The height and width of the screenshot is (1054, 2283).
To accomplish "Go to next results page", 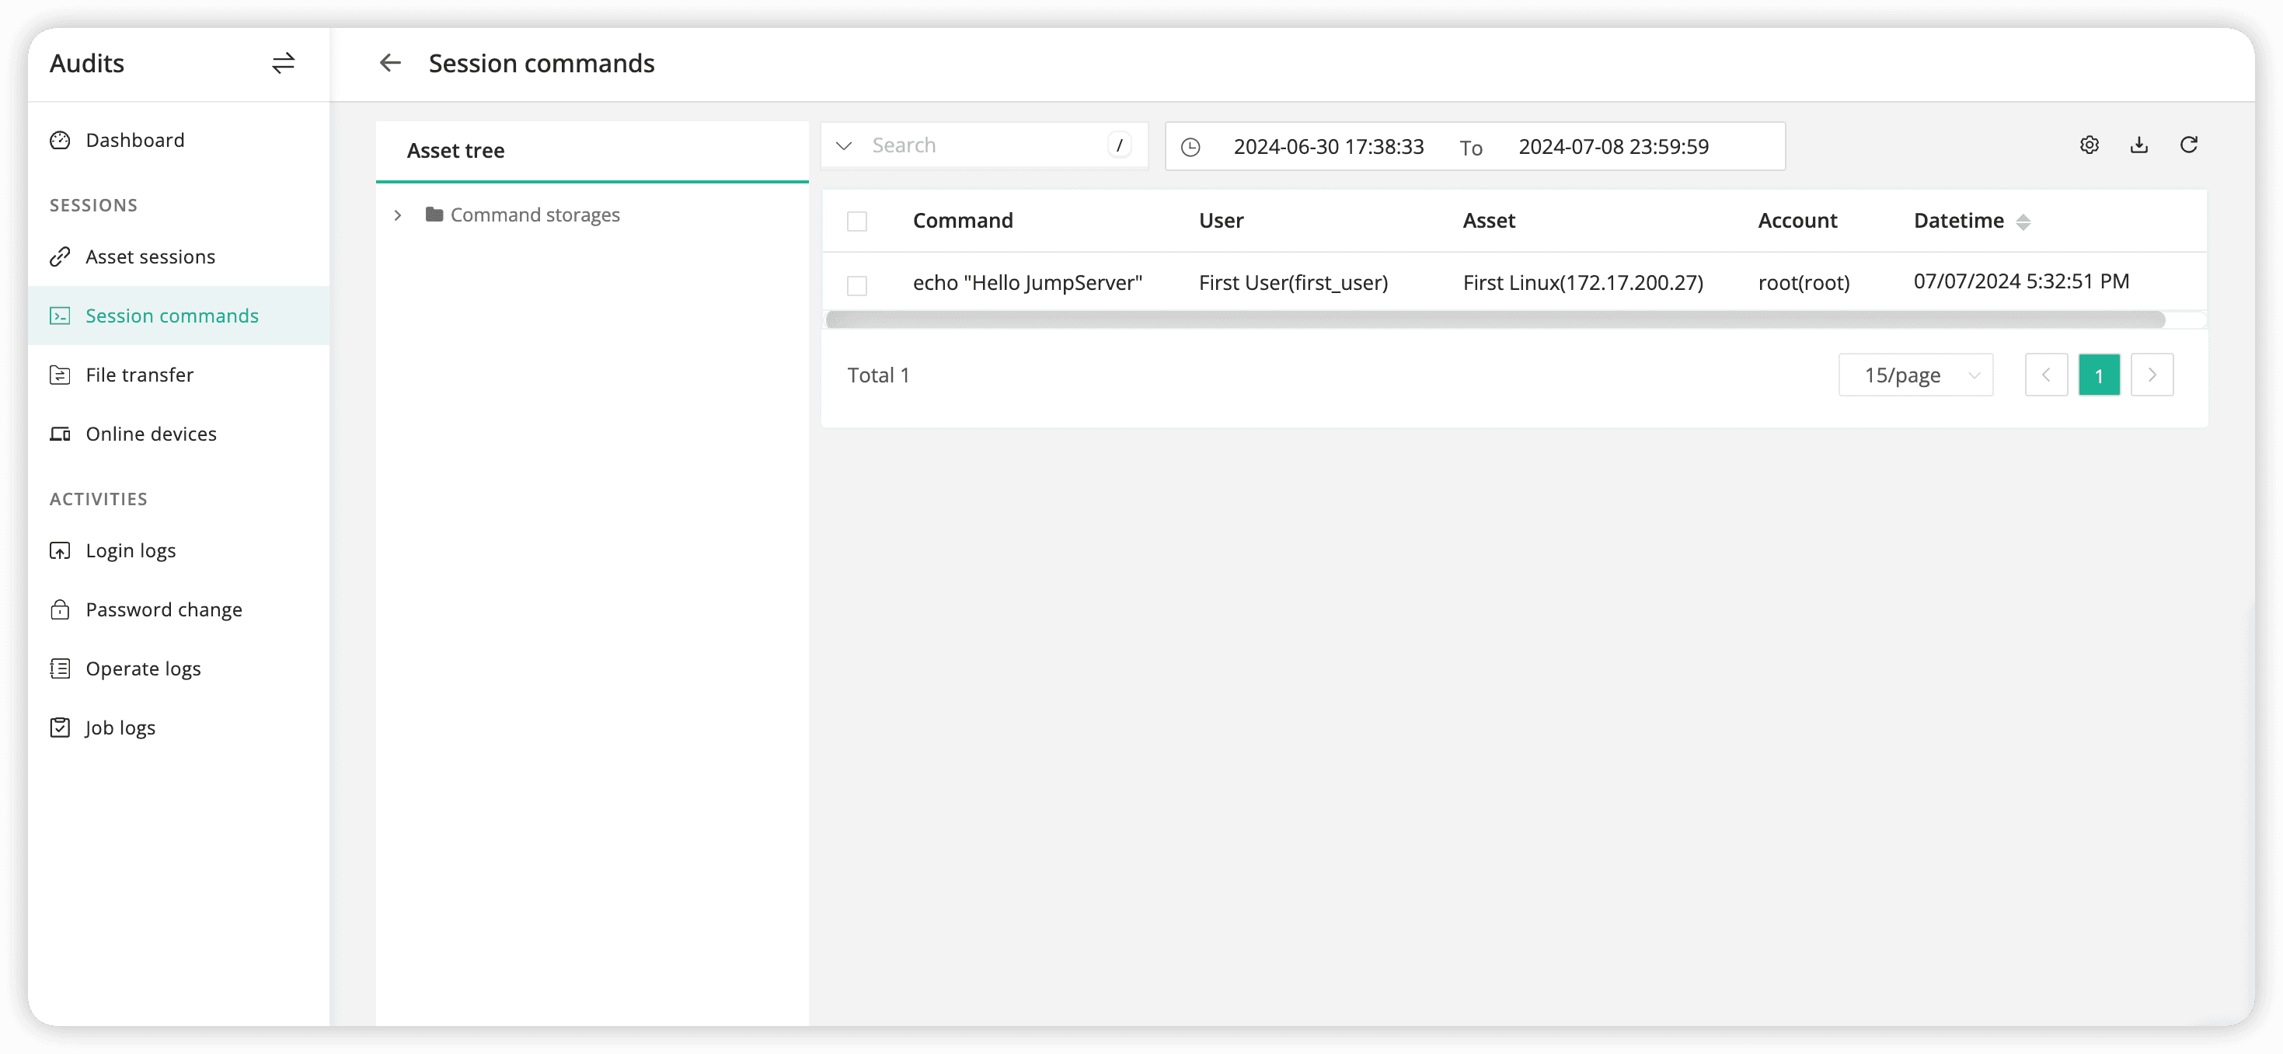I will (x=2151, y=375).
